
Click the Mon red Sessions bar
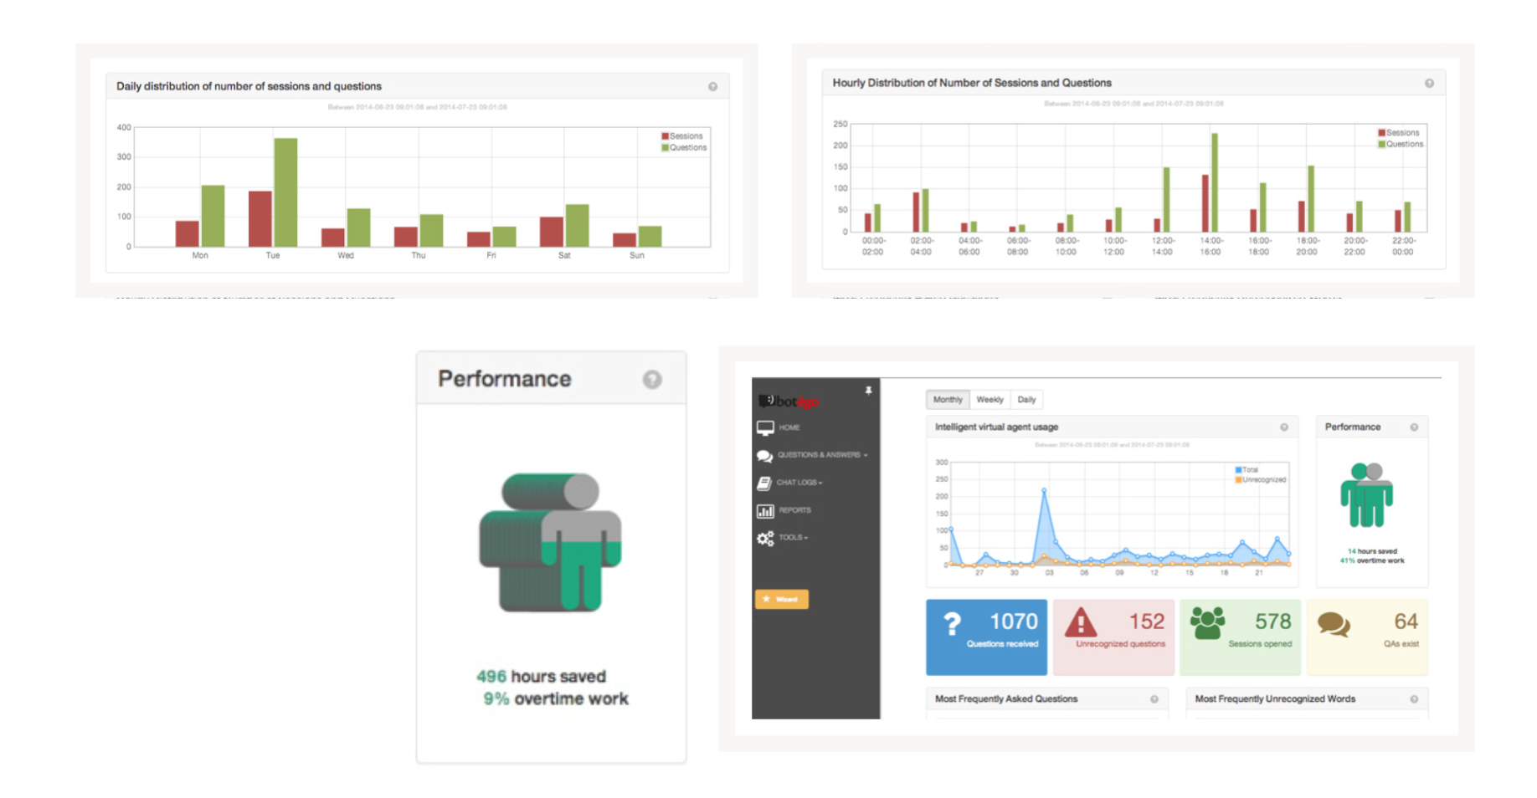(187, 234)
